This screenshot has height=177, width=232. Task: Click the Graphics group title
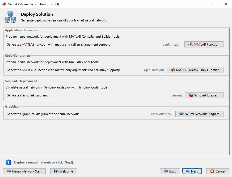[x=11, y=107]
